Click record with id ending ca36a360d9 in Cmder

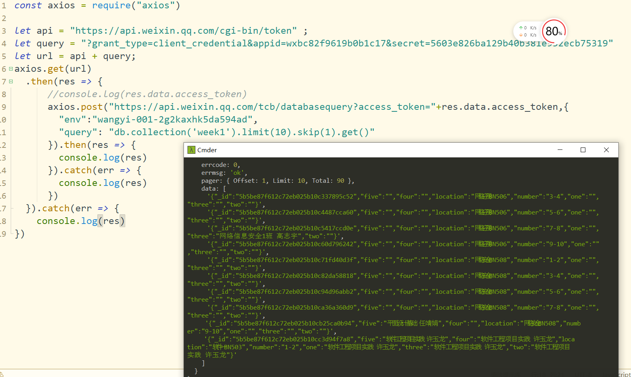coord(393,312)
